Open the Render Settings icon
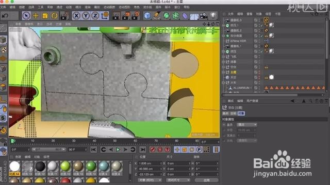 click(135, 16)
